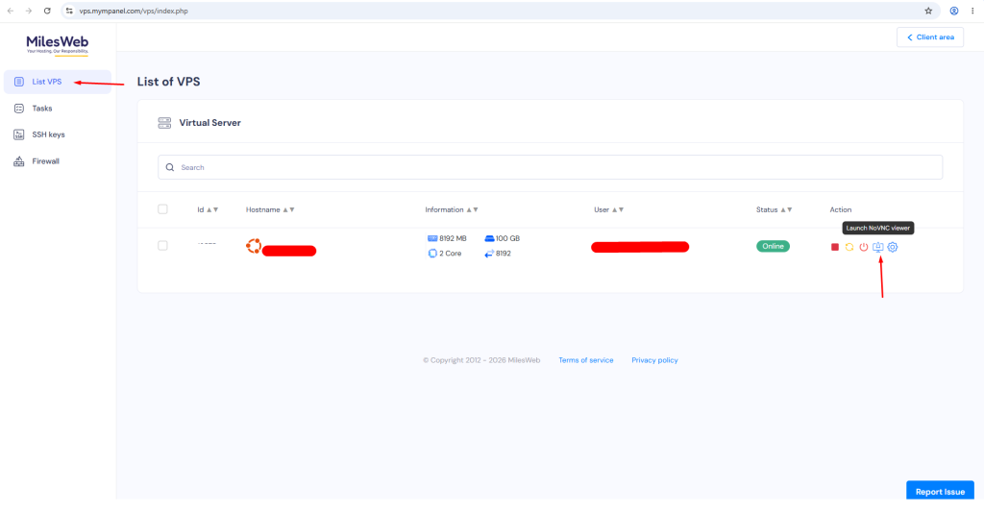Click the red Stop VPS square icon
Viewport: 984px width, 512px height.
[835, 247]
